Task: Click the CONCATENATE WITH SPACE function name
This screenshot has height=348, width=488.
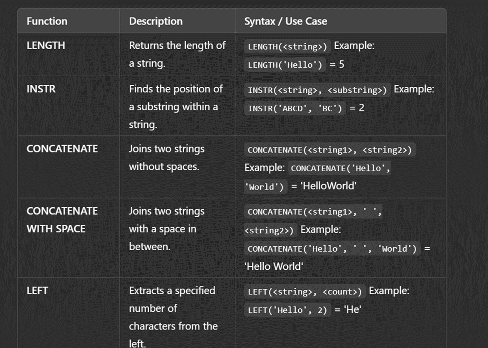Action: [63, 220]
